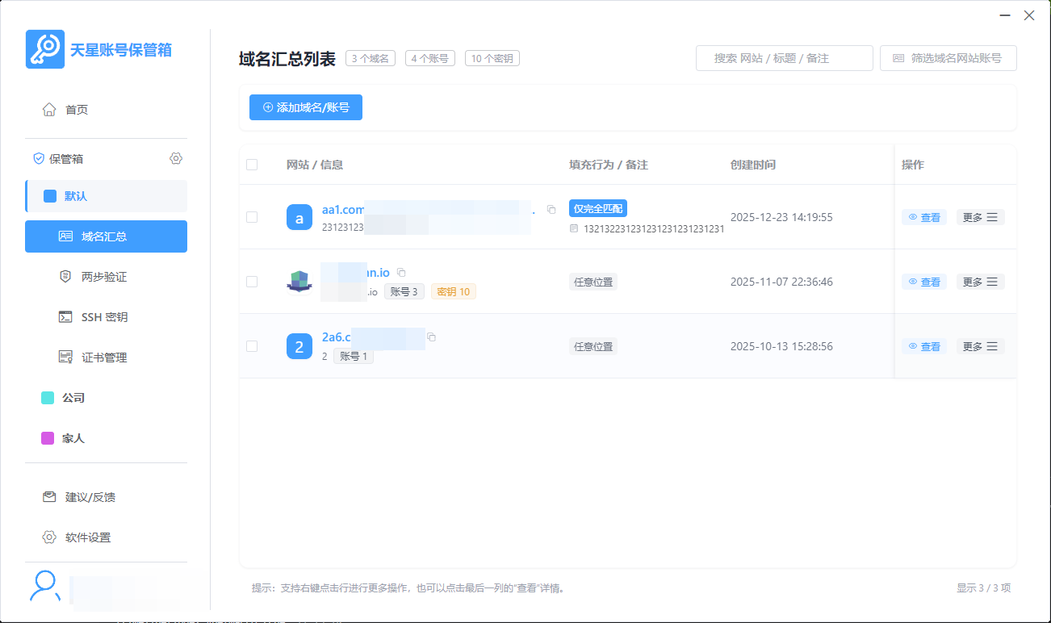This screenshot has height=623, width=1051.
Task: Open 证书管理 via its certificate icon
Action: pyautogui.click(x=66, y=356)
